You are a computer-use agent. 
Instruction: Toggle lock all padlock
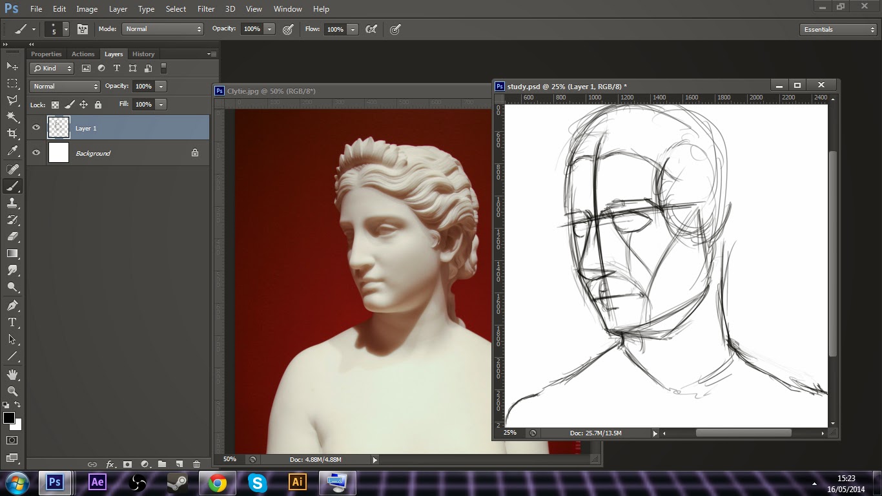coord(98,105)
